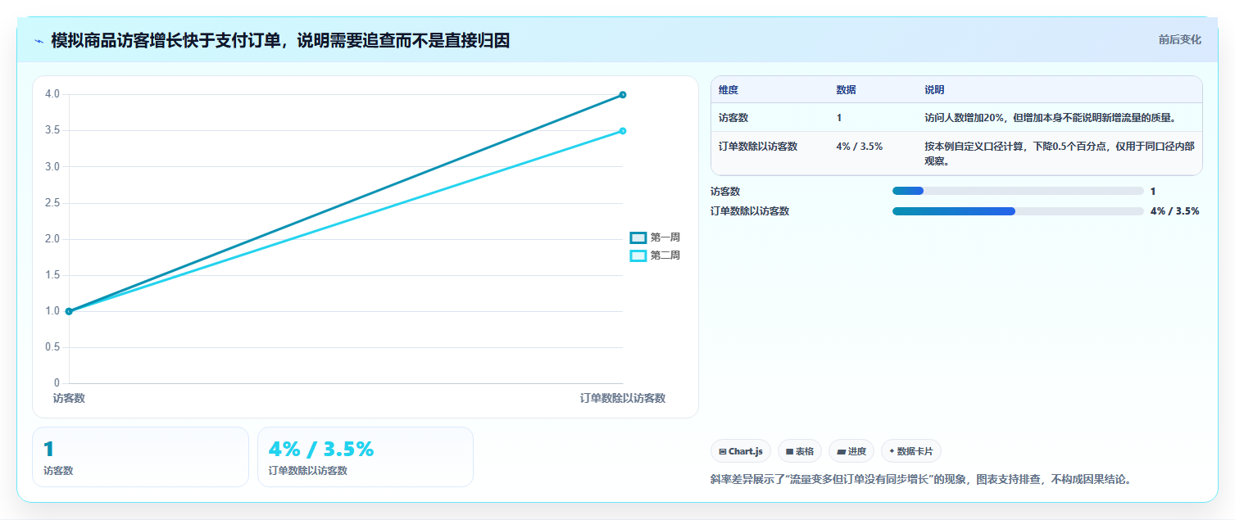Click progress label 访客数 beside the bar
Viewport: 1235px width, 520px height.
click(725, 192)
